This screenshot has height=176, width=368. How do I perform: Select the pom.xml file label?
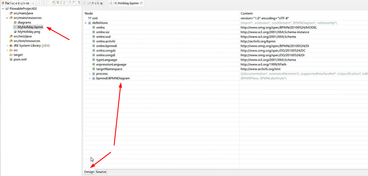(20, 60)
